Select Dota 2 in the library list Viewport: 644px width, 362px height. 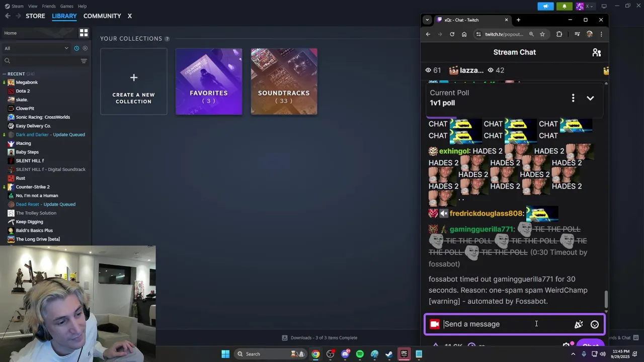click(23, 91)
